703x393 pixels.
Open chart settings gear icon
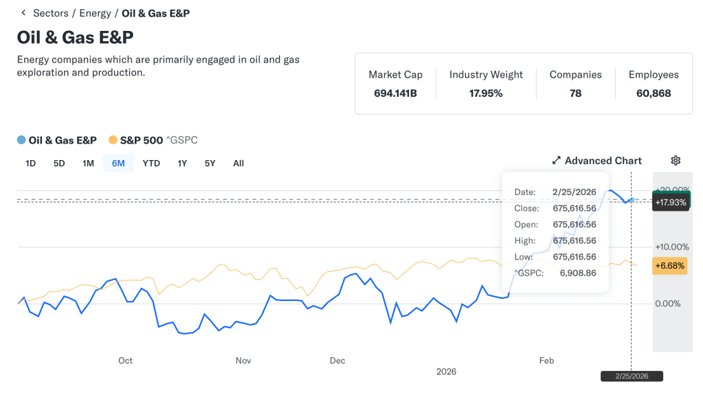676,161
